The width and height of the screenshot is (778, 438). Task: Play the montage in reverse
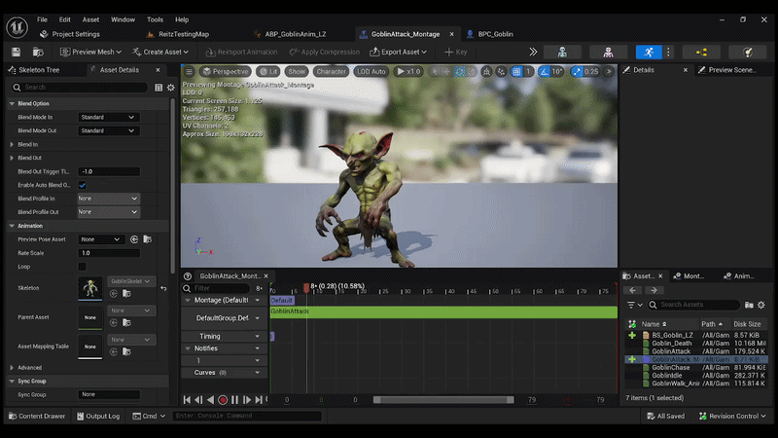click(x=210, y=400)
